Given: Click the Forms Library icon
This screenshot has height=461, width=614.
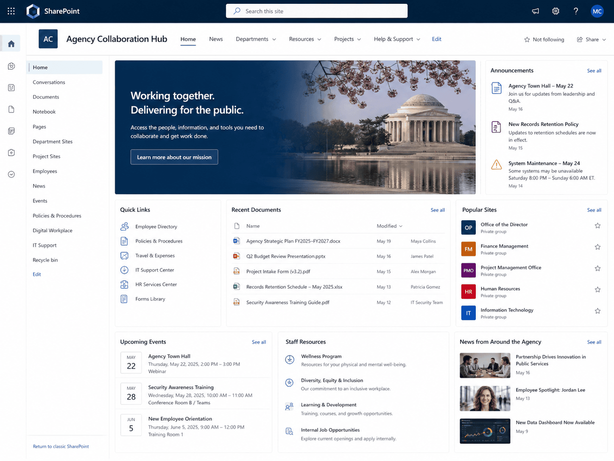Looking at the screenshot, I should point(124,299).
